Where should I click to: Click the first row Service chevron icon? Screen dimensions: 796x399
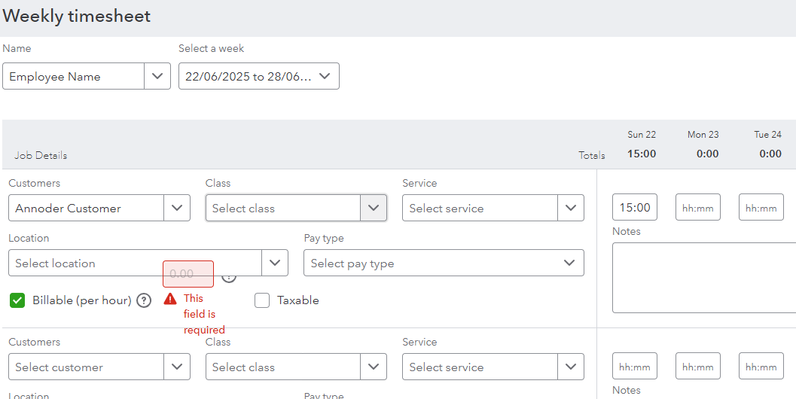[x=571, y=208]
